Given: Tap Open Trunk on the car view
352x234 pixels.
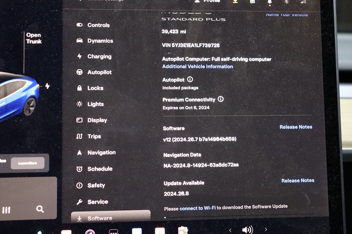Looking at the screenshot, I should pos(34,38).
